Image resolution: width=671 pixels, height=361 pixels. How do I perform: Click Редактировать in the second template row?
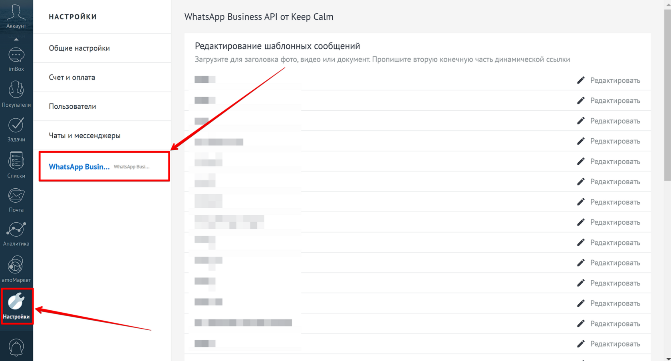tap(609, 101)
